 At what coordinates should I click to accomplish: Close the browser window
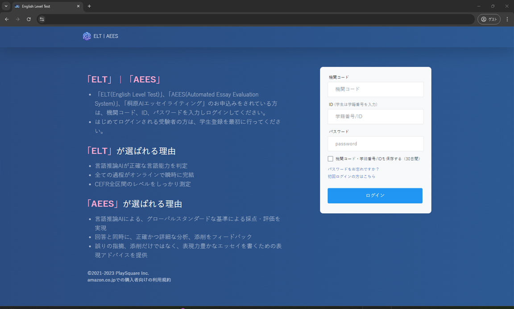507,6
